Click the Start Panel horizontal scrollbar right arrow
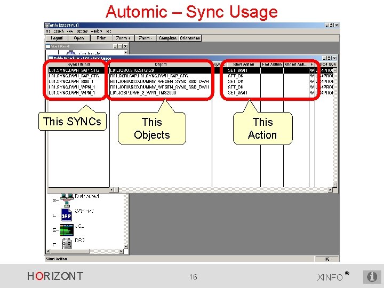The width and height of the screenshot is (384, 288). 121,251
